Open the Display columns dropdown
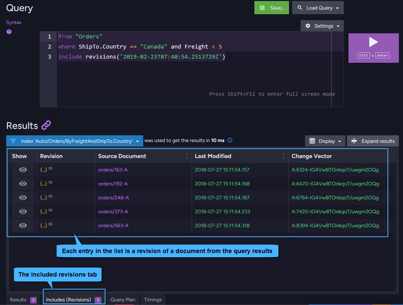 pos(325,141)
